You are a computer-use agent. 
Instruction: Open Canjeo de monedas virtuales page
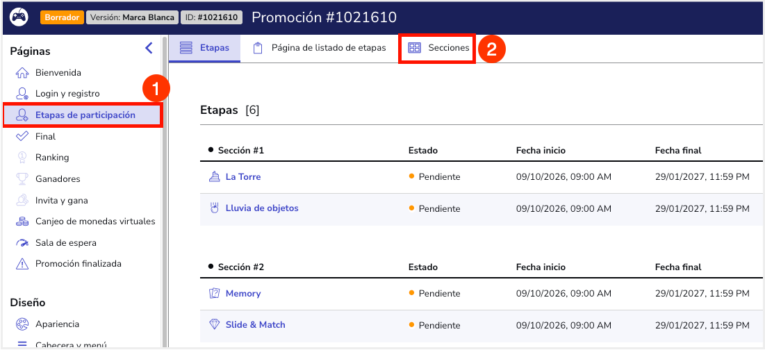(95, 222)
